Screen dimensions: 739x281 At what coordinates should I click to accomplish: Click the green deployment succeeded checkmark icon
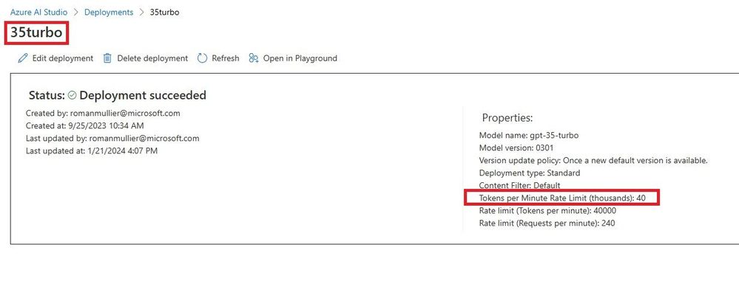tap(72, 95)
